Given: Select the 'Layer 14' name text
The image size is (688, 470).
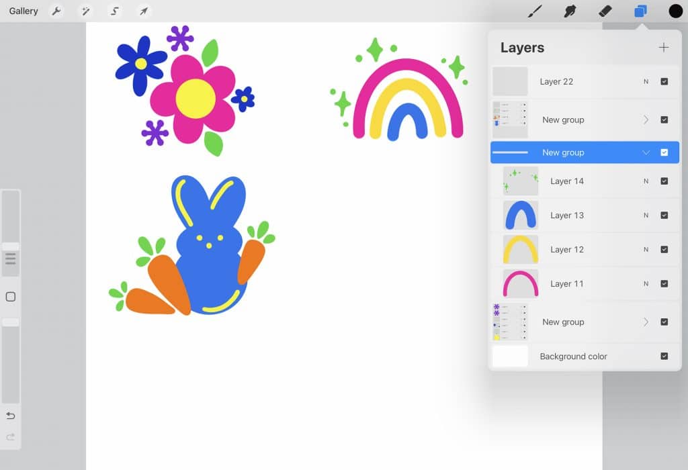Looking at the screenshot, I should click(x=567, y=181).
